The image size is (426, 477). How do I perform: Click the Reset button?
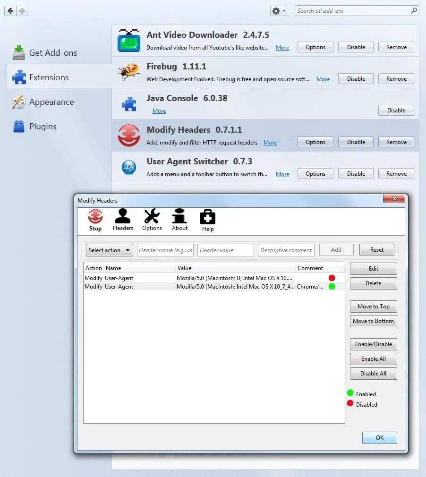tap(377, 250)
